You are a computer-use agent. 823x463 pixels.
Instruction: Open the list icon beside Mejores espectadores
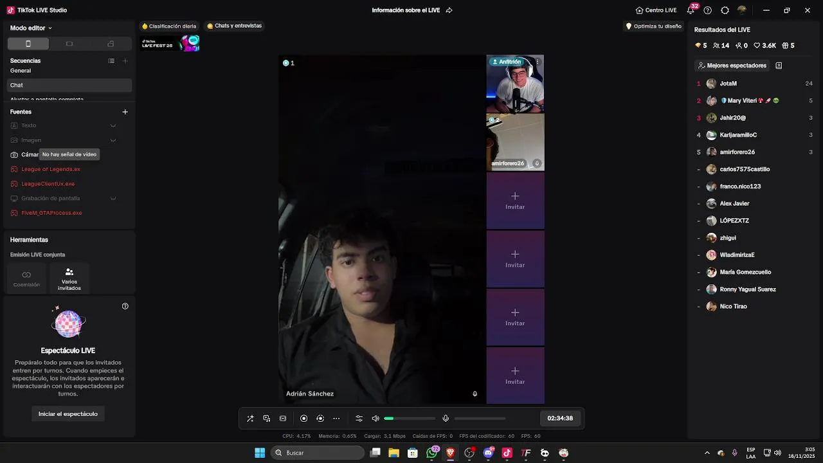pos(779,66)
